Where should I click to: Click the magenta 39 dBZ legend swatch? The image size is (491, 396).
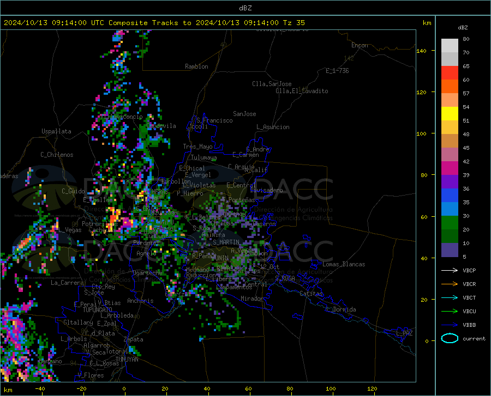coord(450,168)
